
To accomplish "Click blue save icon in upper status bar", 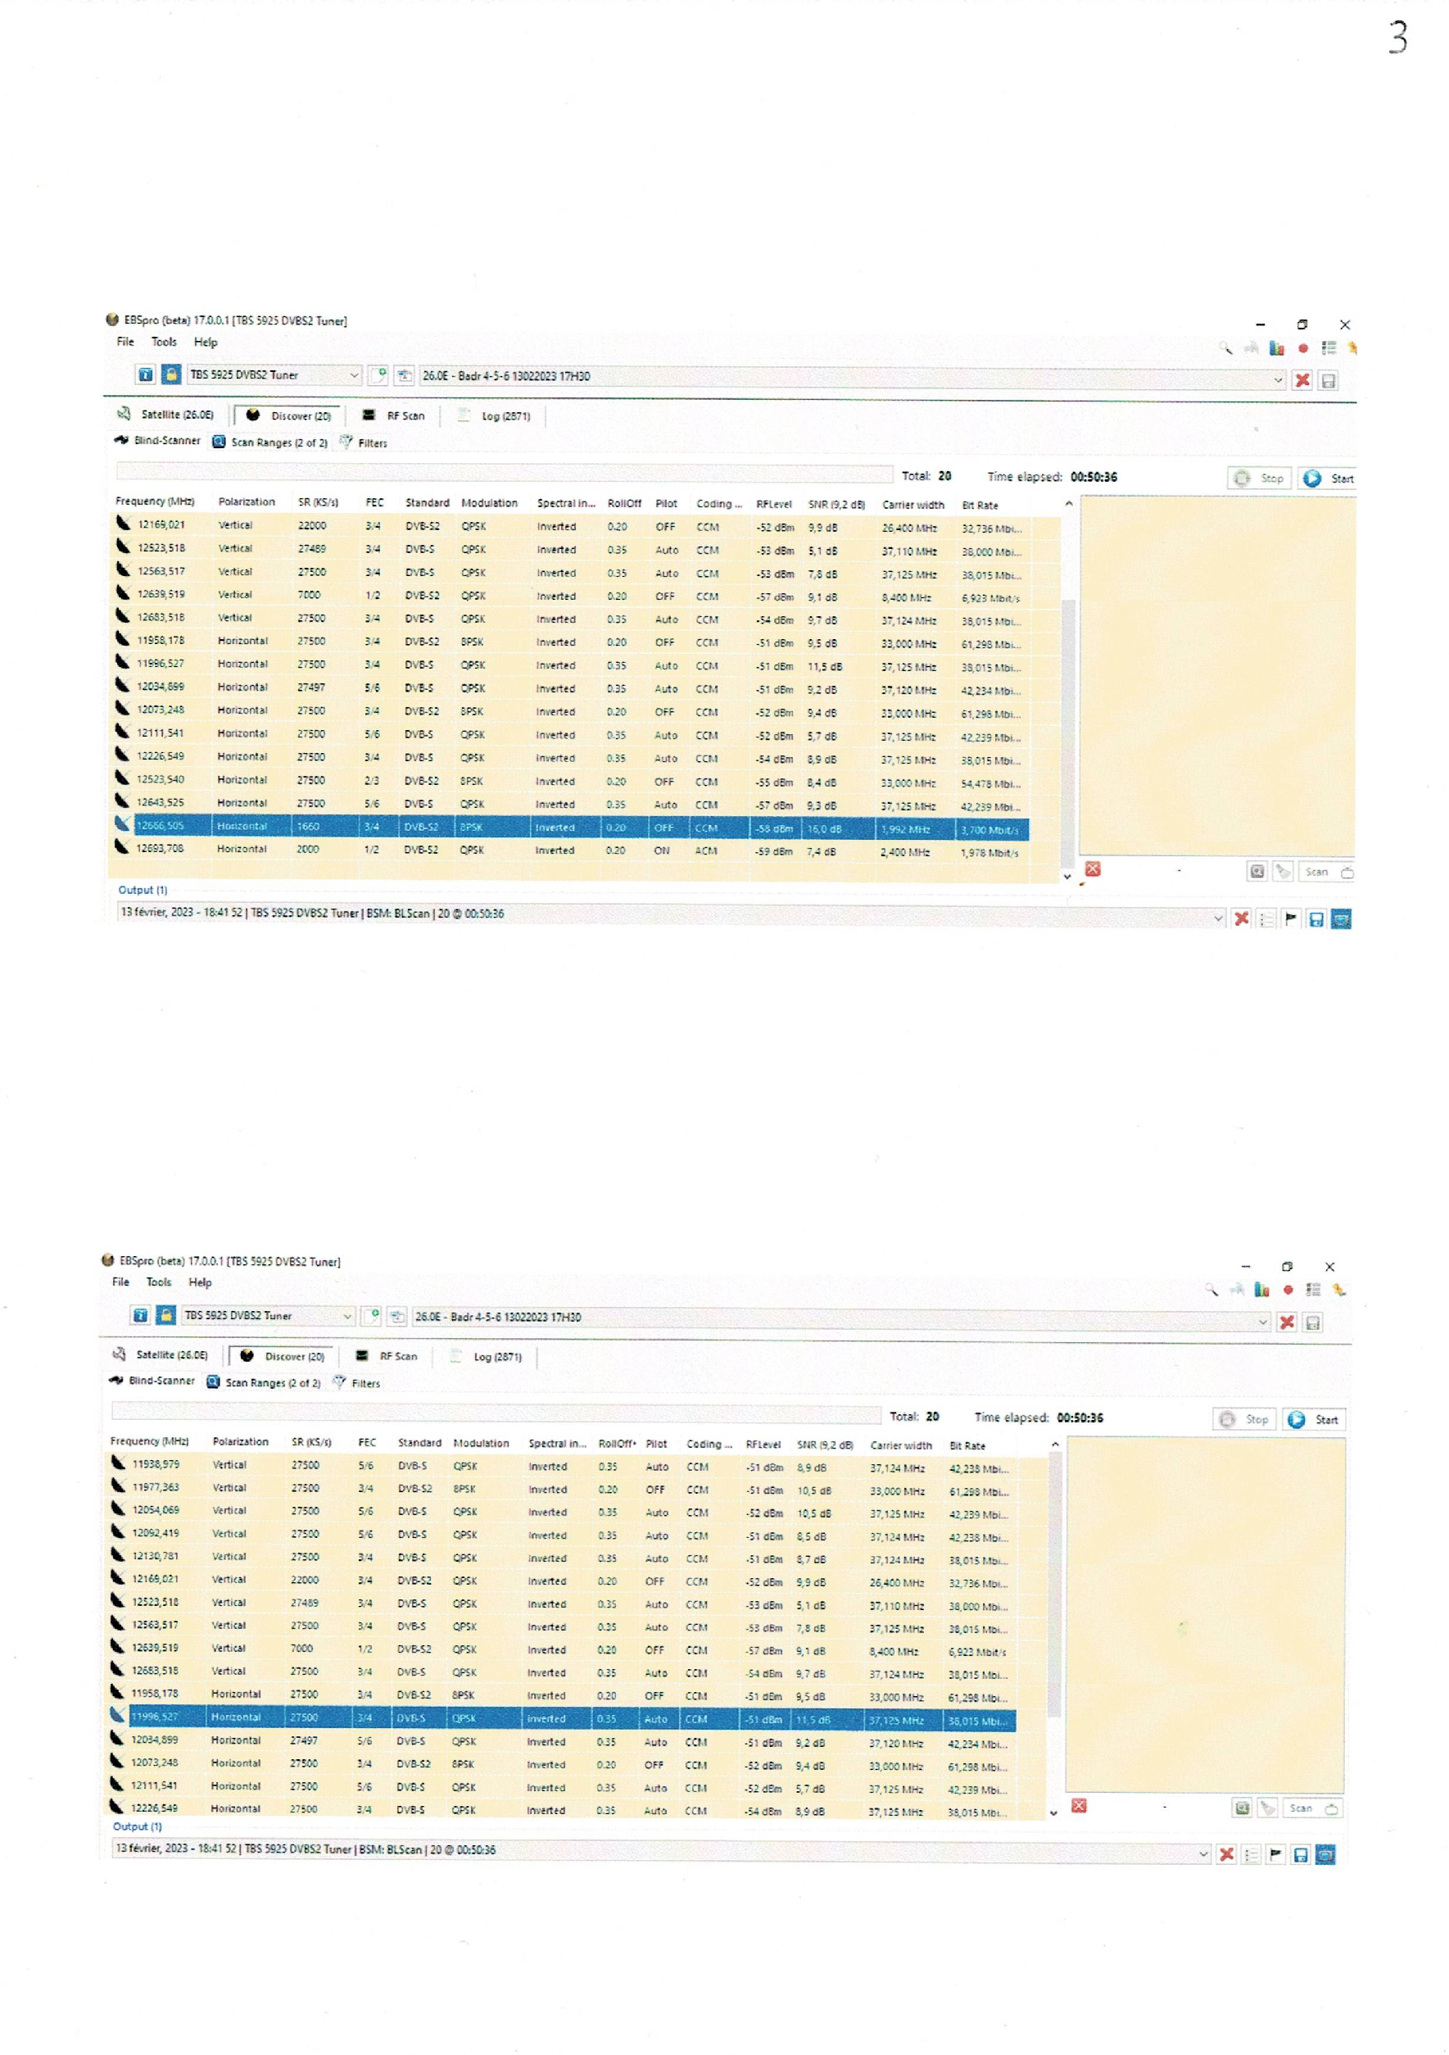I will click(1315, 920).
